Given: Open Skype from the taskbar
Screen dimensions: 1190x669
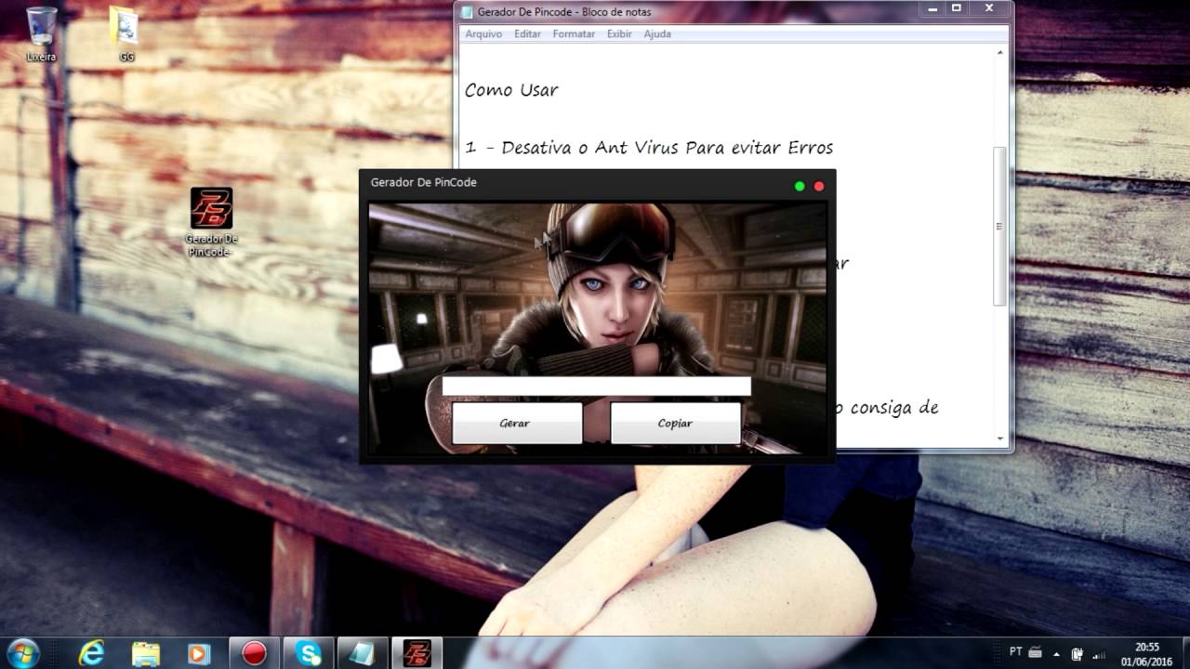Looking at the screenshot, I should click(x=308, y=653).
